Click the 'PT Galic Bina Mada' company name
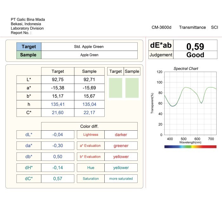 pos(28,20)
